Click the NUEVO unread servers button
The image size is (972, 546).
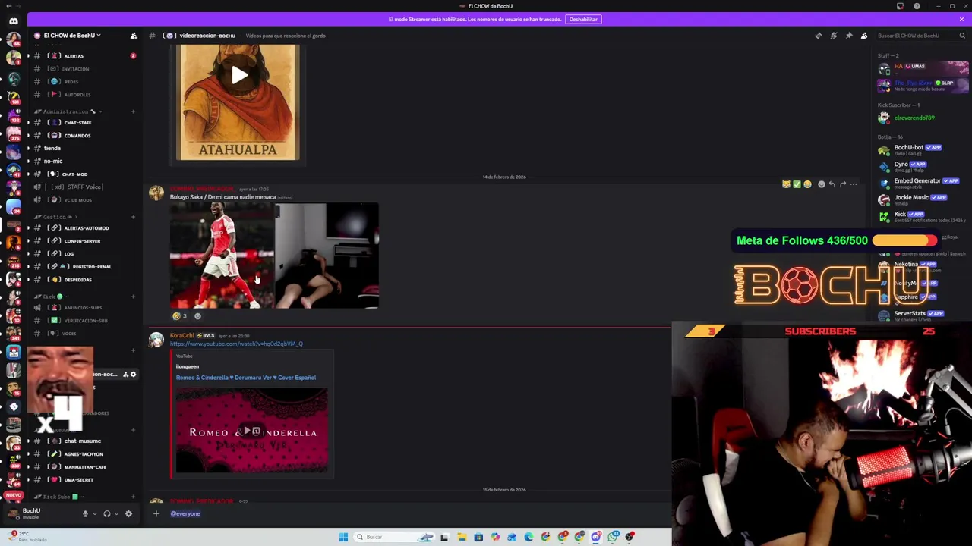click(x=13, y=495)
